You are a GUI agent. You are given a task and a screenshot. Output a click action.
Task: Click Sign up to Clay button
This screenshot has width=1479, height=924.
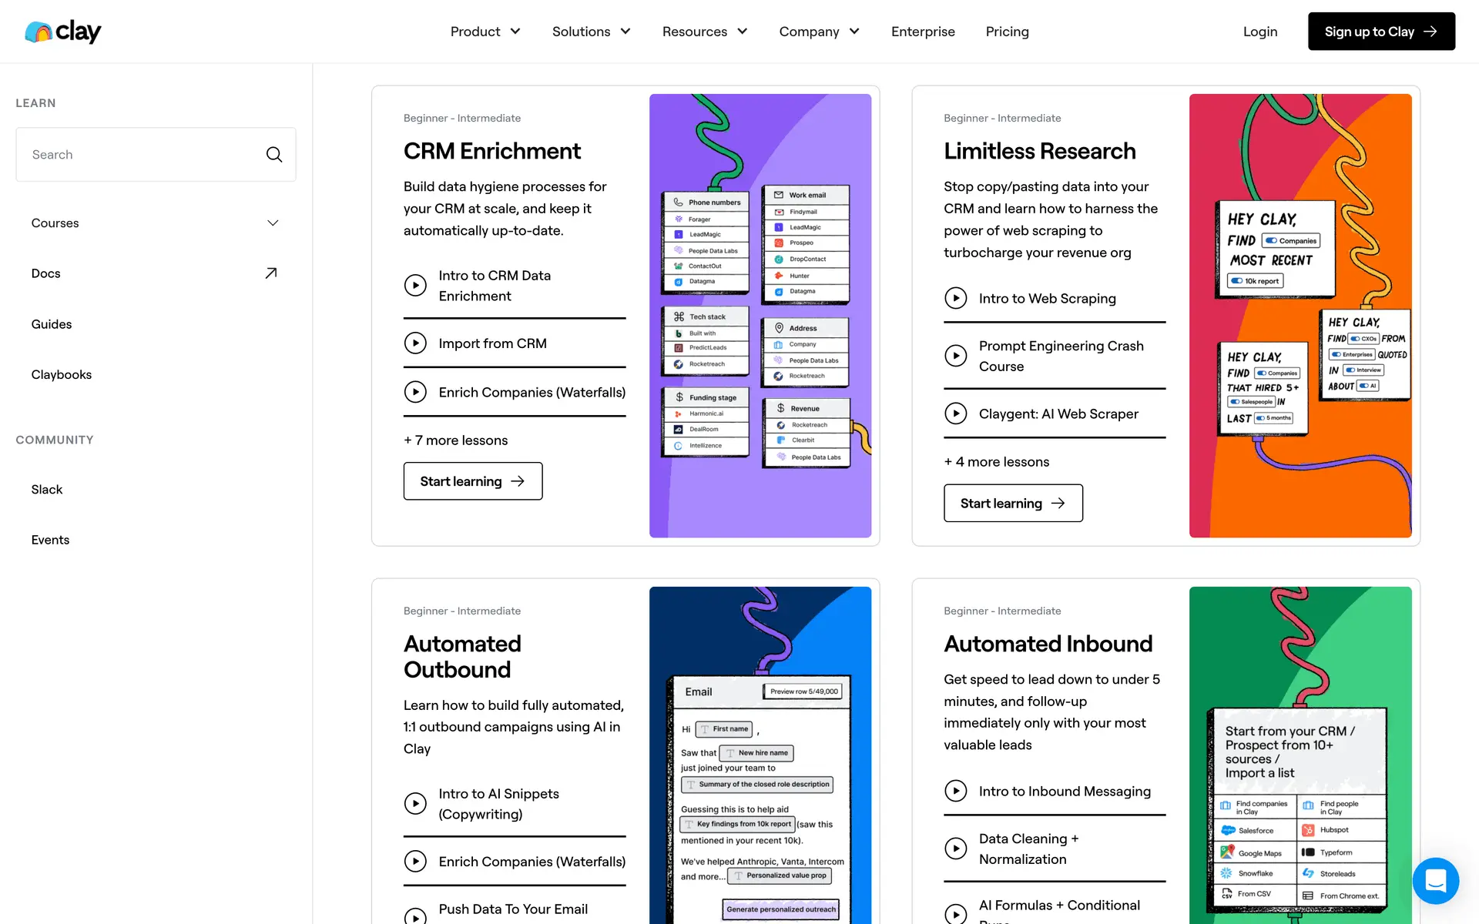pyautogui.click(x=1380, y=32)
